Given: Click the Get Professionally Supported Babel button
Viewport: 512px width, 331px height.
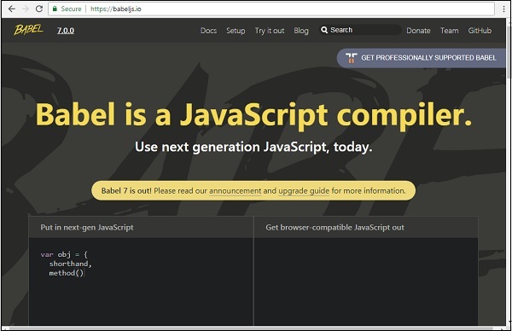Looking at the screenshot, I should point(422,58).
